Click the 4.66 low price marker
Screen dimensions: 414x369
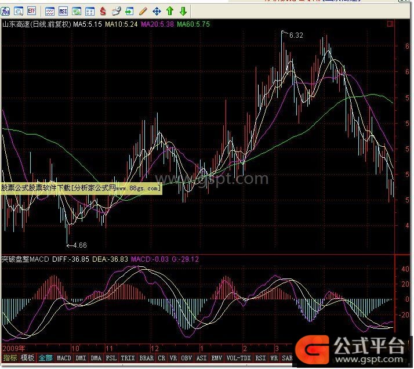pos(80,245)
